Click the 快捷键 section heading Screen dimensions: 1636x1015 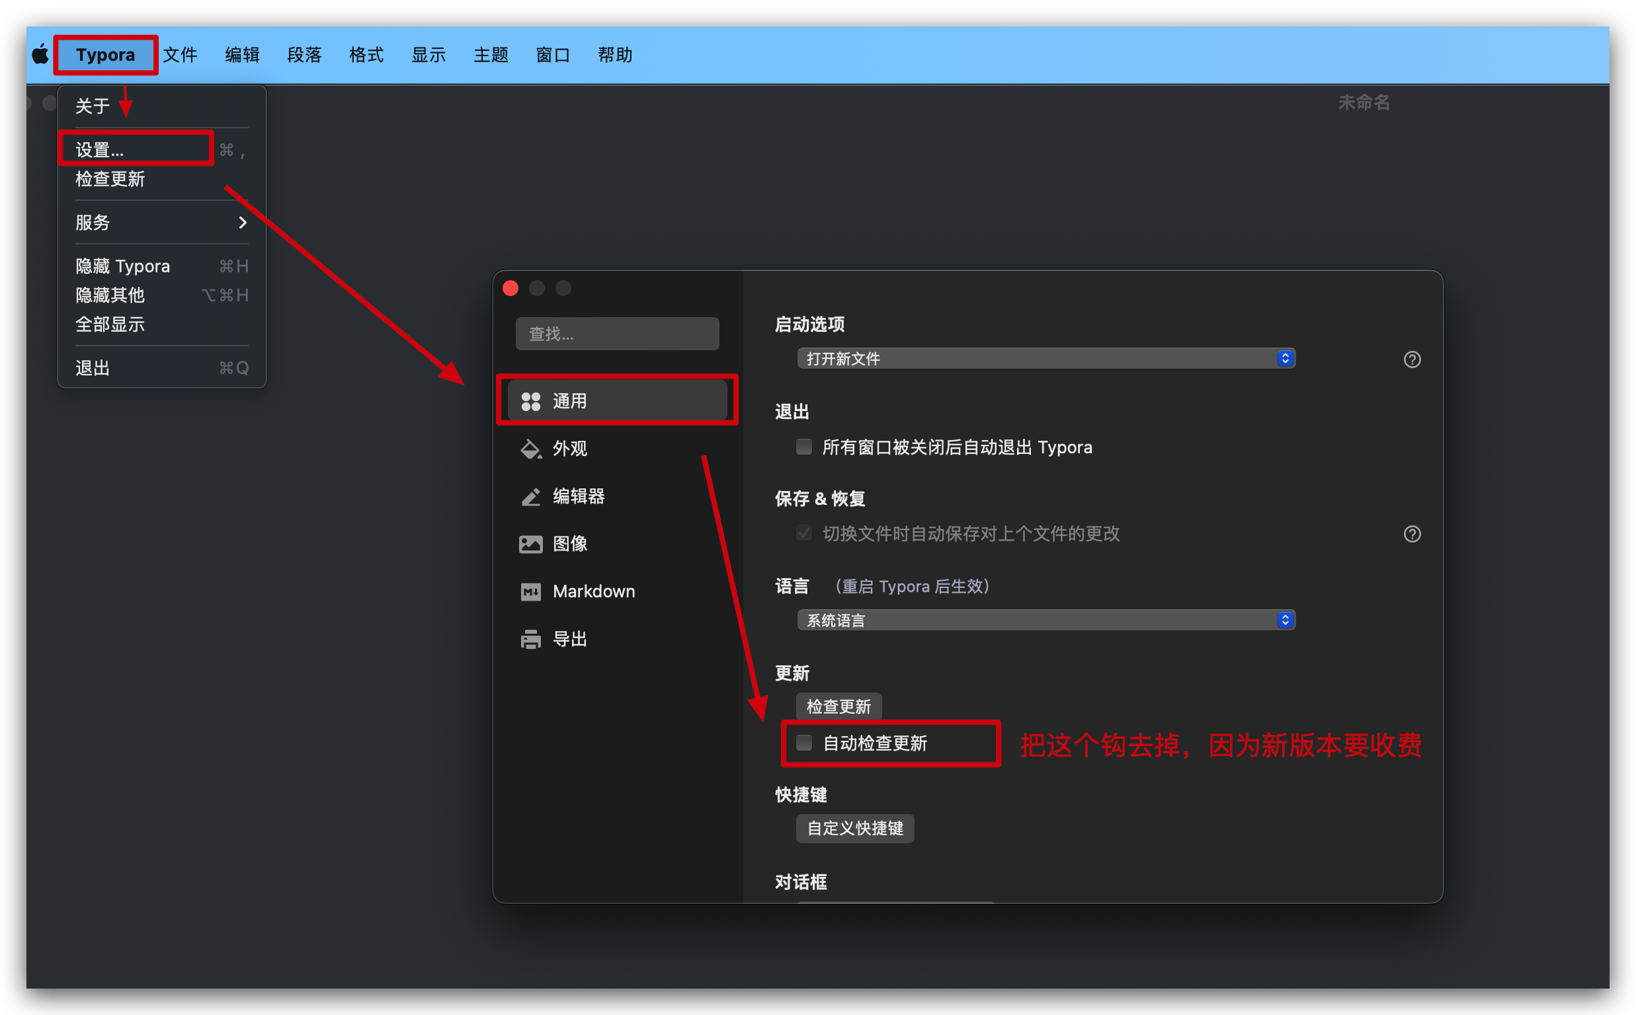(x=801, y=795)
